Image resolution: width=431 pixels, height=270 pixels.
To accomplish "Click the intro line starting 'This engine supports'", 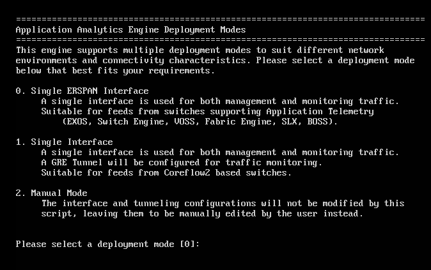I will pyautogui.click(x=200, y=50).
